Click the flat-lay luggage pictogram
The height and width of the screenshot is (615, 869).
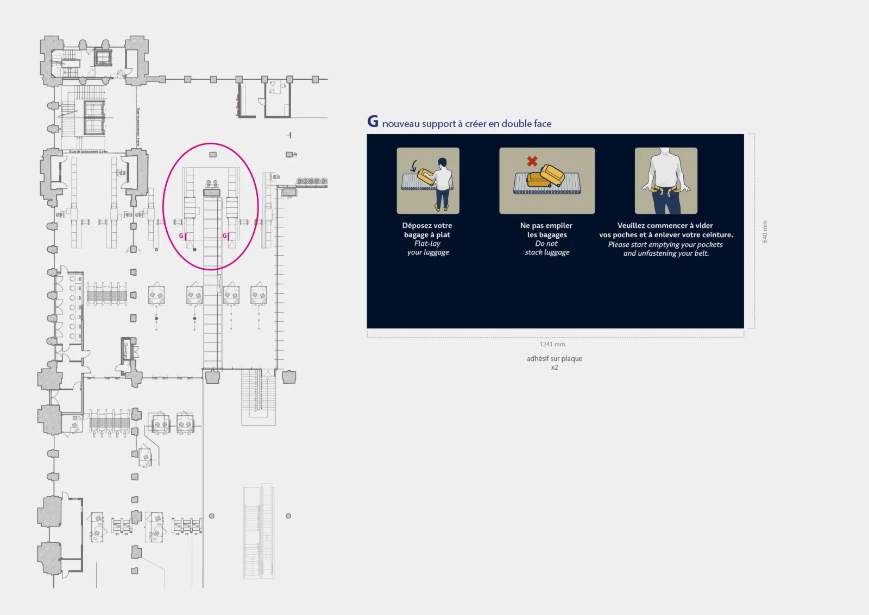[x=428, y=181]
